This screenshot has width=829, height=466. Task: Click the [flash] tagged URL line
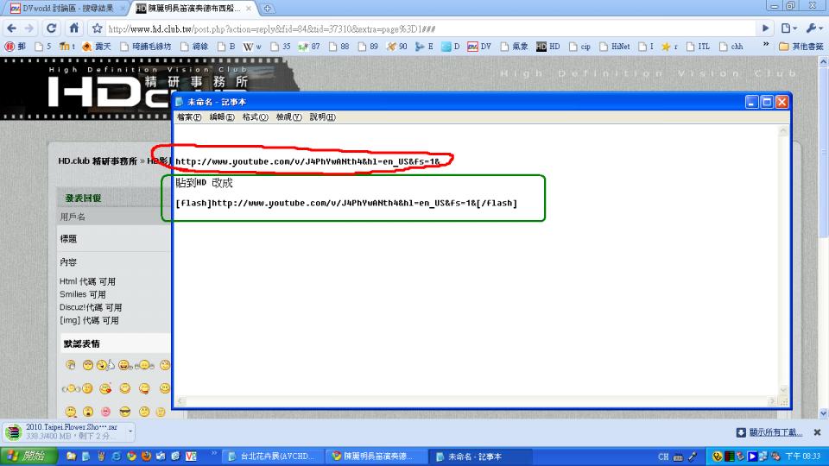[x=346, y=203]
